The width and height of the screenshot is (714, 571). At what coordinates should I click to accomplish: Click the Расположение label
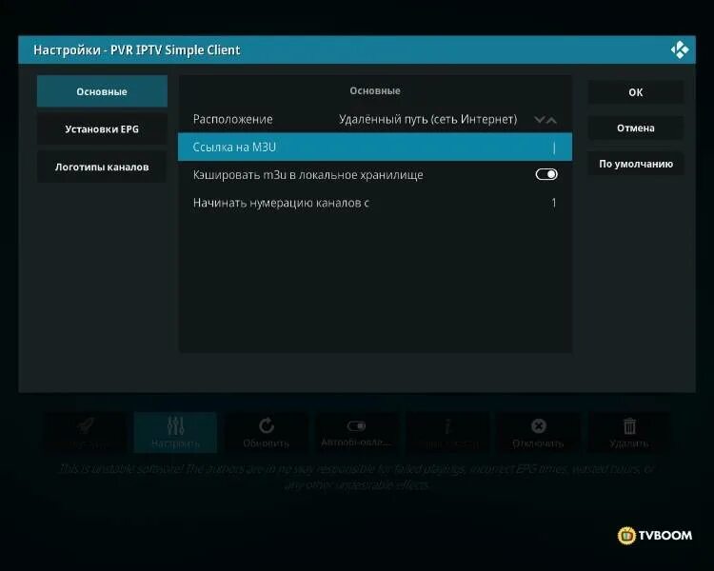click(x=232, y=119)
